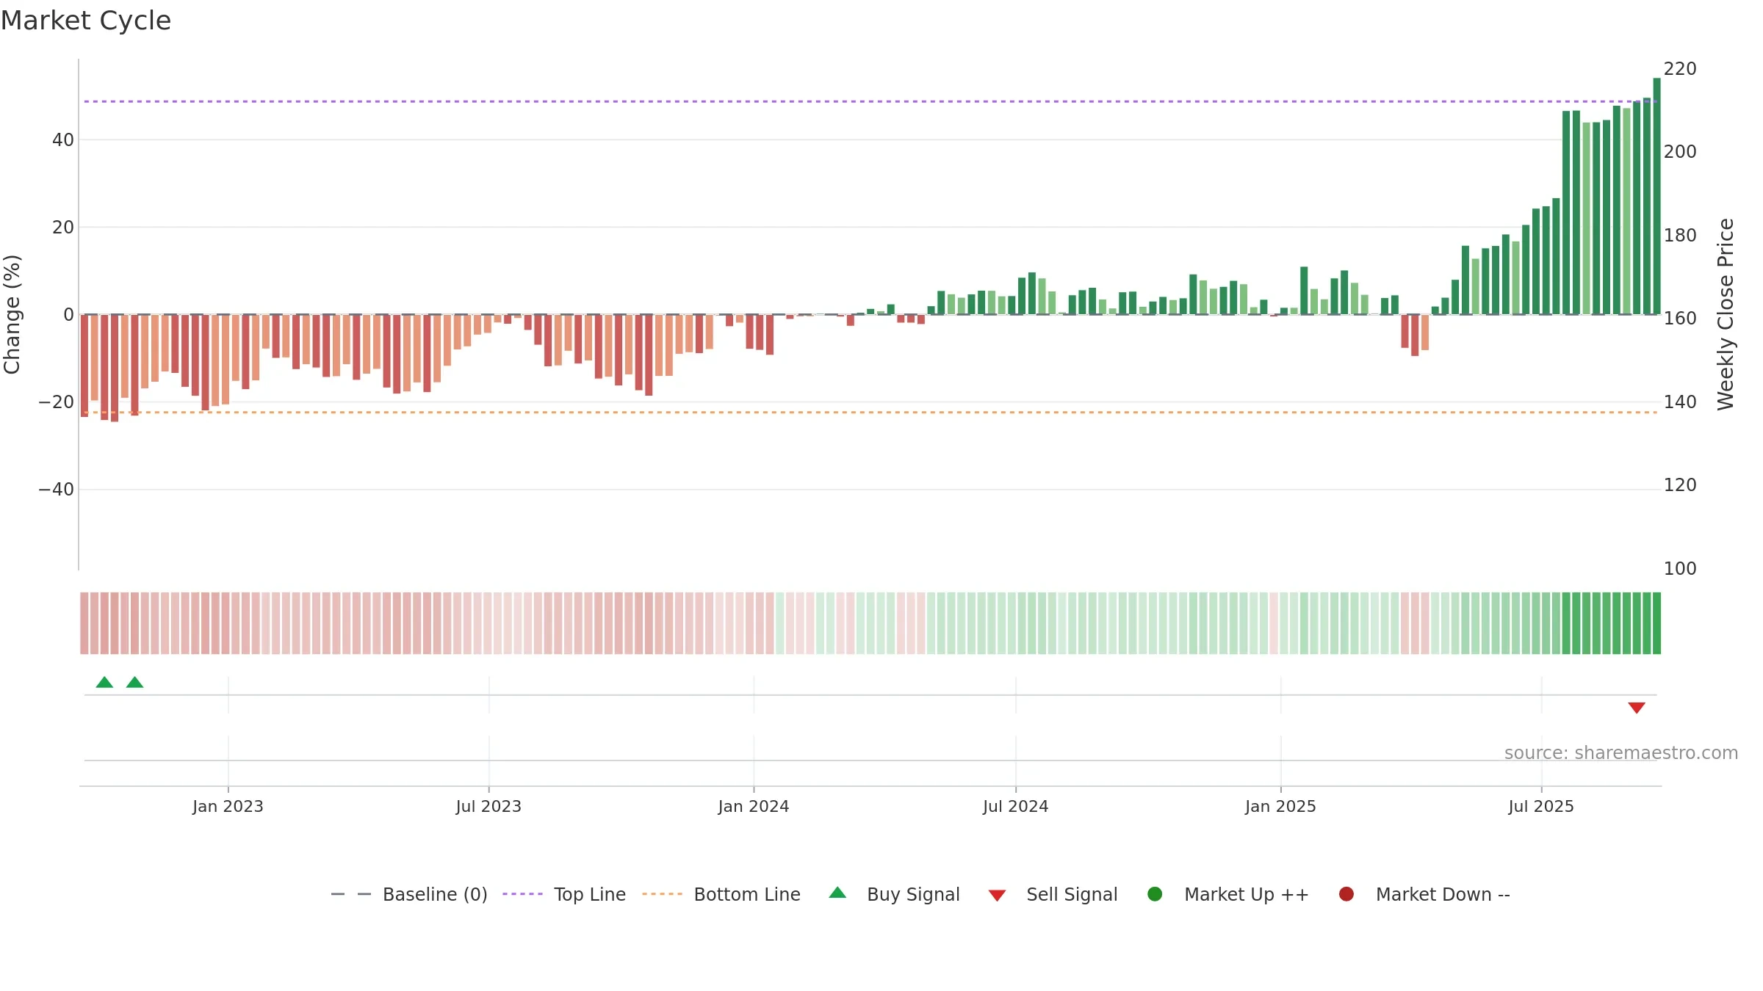Click the red sell signal marker near Sep 2025
The width and height of the screenshot is (1763, 991).
[1637, 708]
